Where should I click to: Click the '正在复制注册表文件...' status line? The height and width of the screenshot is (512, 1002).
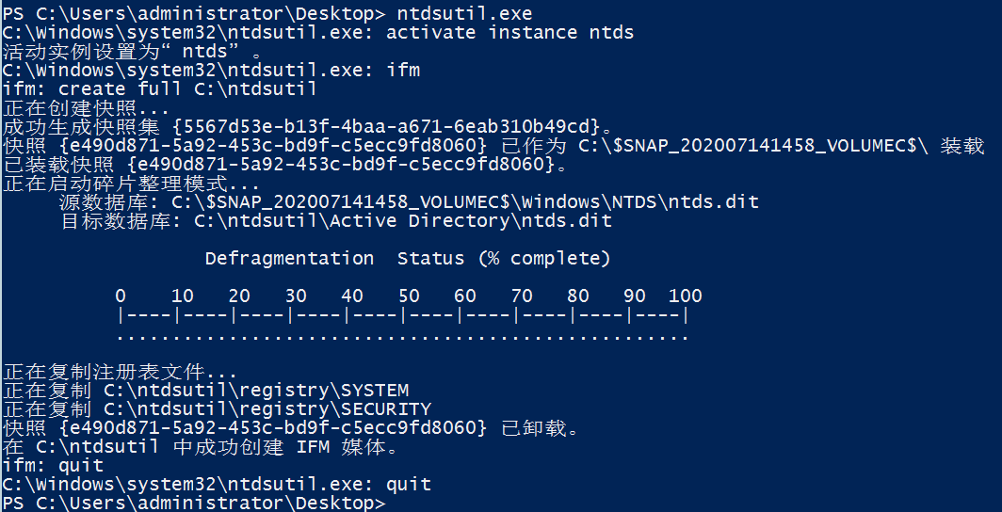coord(120,371)
